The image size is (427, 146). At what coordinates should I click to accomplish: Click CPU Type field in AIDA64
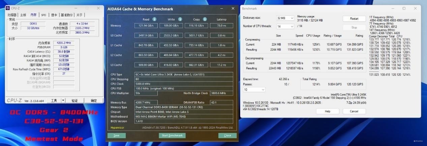pos(184,75)
